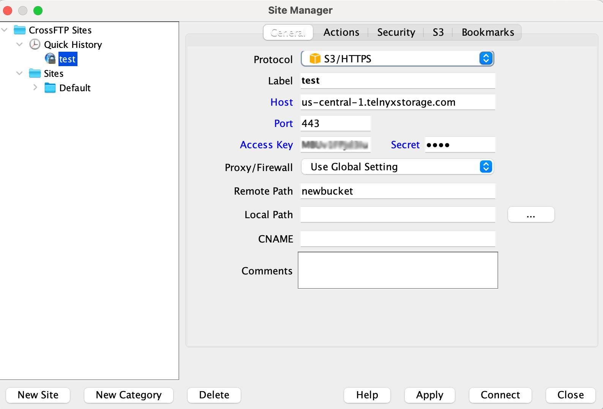Click the New Site button
603x409 pixels.
tap(38, 395)
